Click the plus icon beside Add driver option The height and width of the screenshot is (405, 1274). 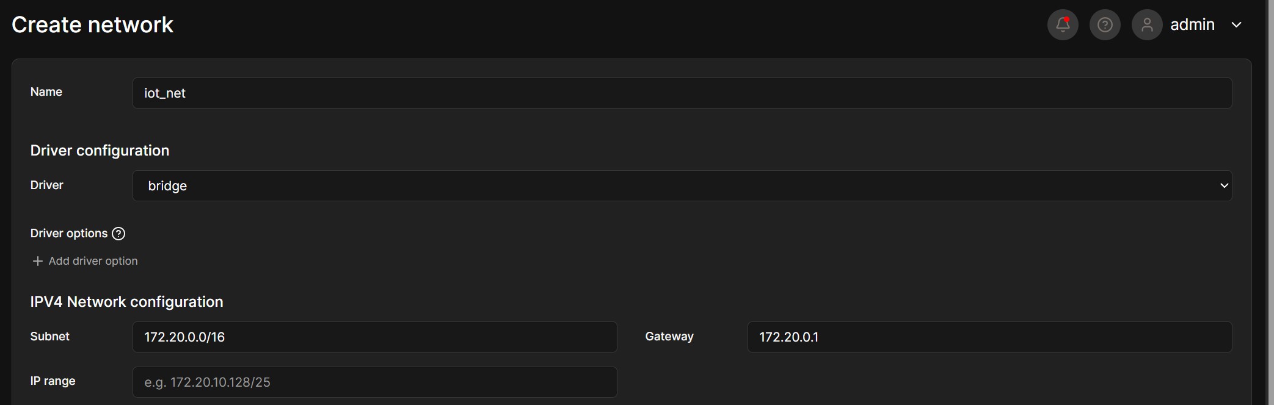click(x=38, y=260)
